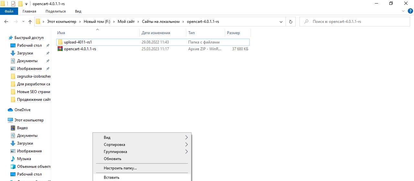Switch to the Поделиться ribbon tab
Viewport: 414px width, 181px height.
click(x=55, y=11)
